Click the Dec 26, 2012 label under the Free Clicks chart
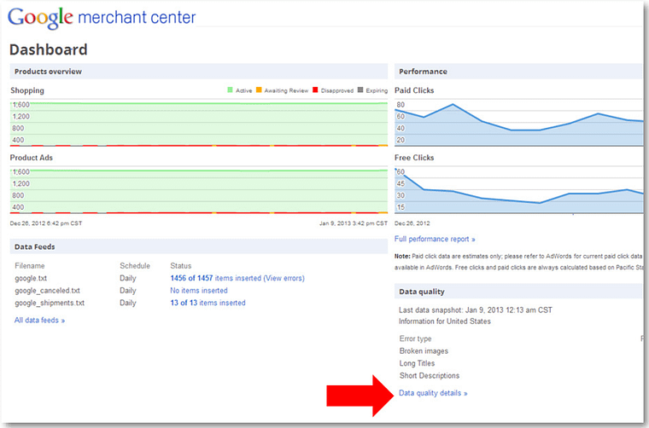Screen dimensions: 649x428 pyautogui.click(x=412, y=223)
